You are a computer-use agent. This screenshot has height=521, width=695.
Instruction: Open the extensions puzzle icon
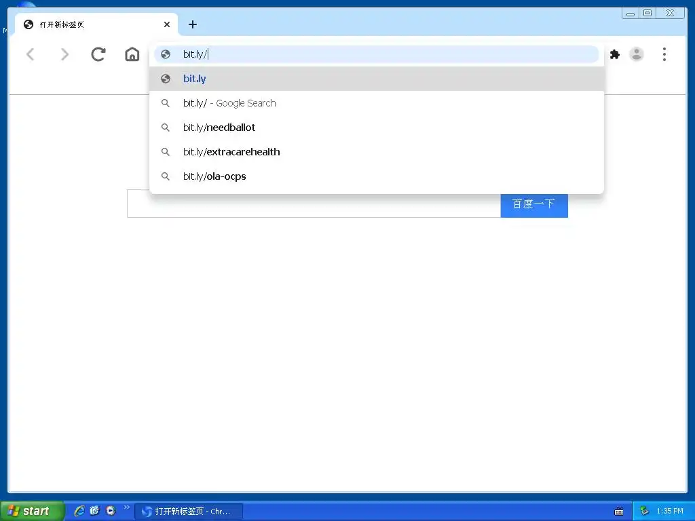point(615,54)
